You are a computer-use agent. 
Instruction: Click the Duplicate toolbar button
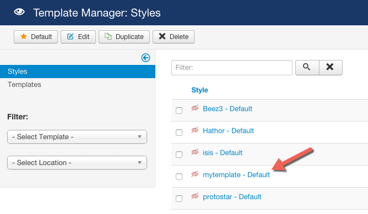[x=124, y=37]
